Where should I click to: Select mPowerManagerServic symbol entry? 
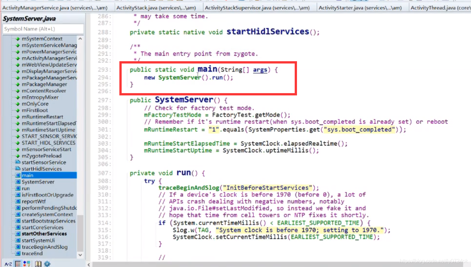[x=49, y=52]
